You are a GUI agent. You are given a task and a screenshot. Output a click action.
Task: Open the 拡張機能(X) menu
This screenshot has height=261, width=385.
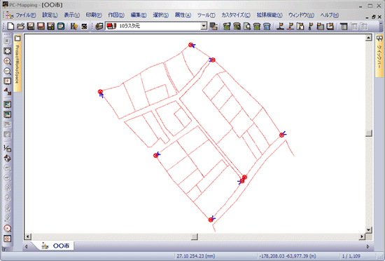[x=269, y=15]
